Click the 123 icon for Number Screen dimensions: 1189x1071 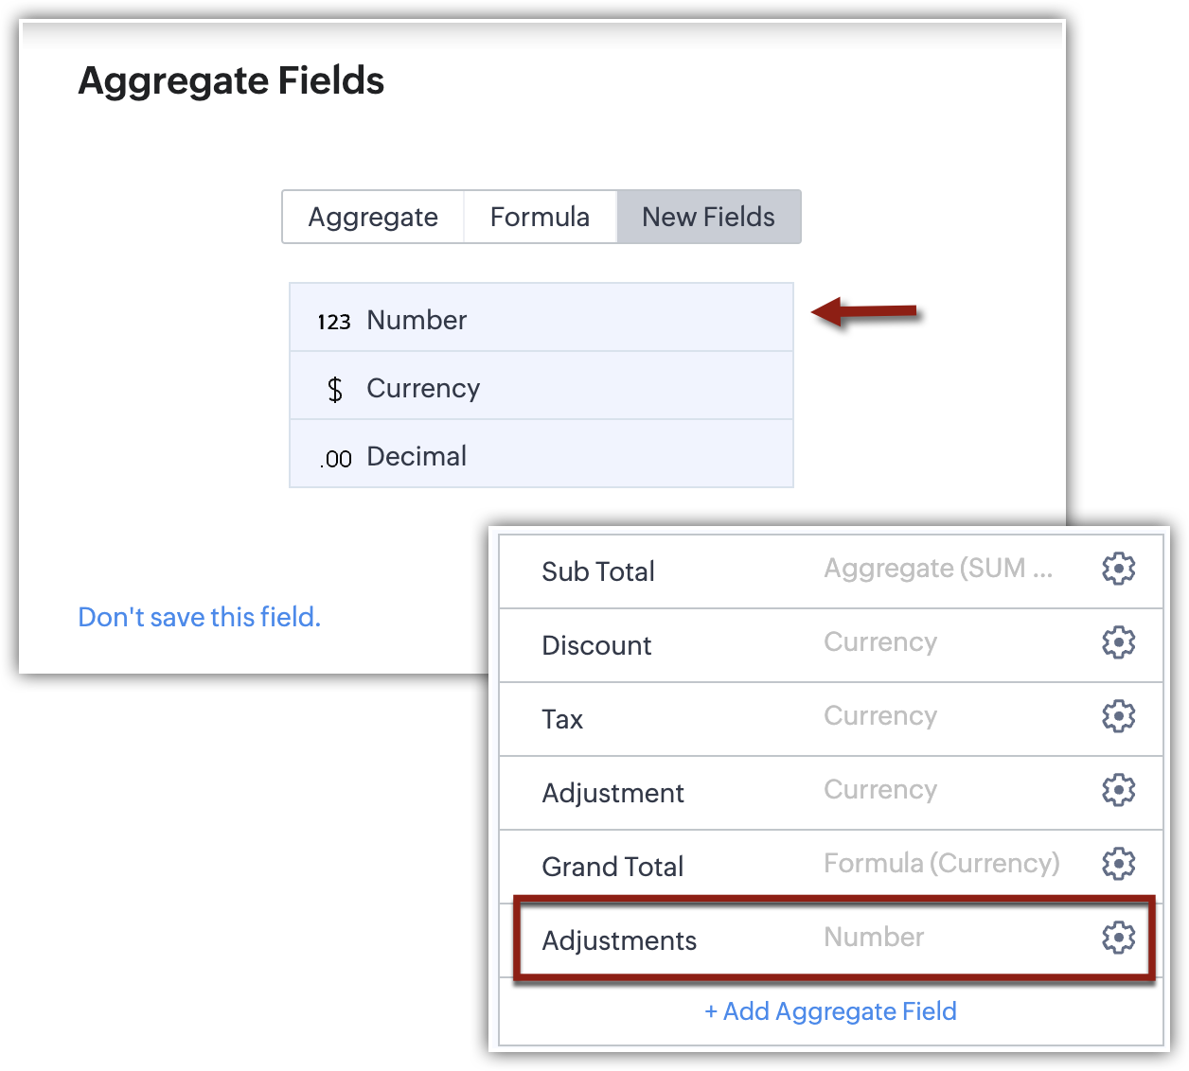coord(334,322)
